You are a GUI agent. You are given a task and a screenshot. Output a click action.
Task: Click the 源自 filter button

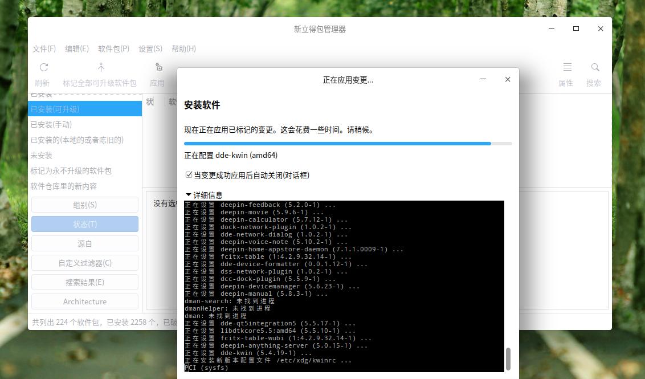(x=84, y=243)
